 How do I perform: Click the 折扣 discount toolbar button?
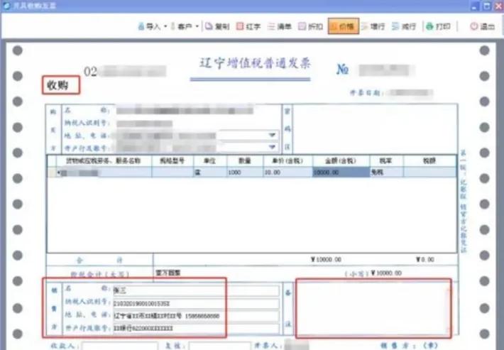pyautogui.click(x=310, y=26)
